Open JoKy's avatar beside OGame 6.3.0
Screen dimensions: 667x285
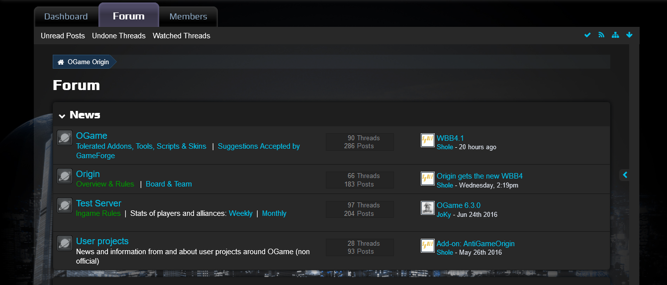pos(428,208)
